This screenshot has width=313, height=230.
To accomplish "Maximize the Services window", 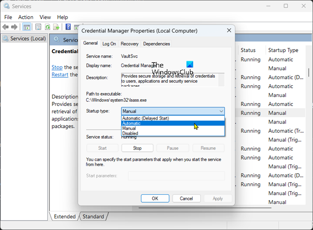I will pyautogui.click(x=286, y=6).
